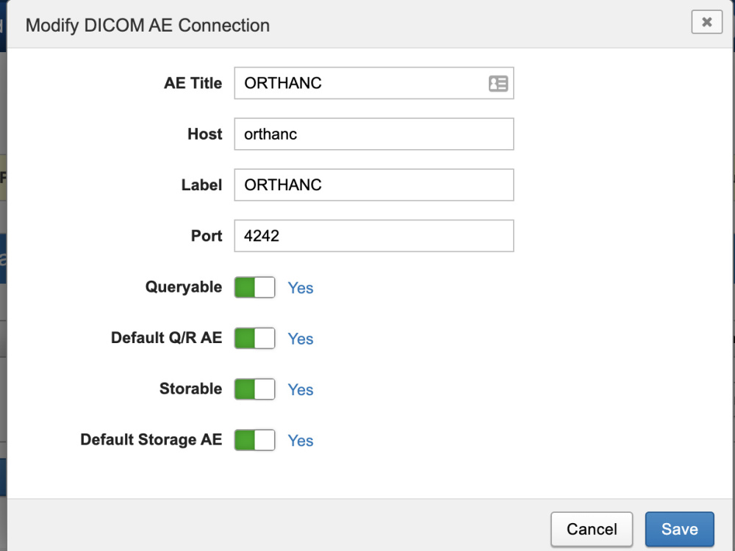Save the DICOM AE connection
735x551 pixels.
click(x=680, y=529)
